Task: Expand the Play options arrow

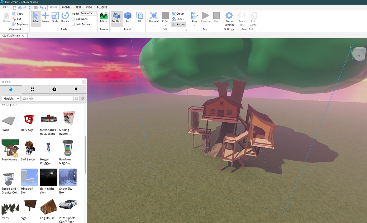Action: [x=194, y=25]
